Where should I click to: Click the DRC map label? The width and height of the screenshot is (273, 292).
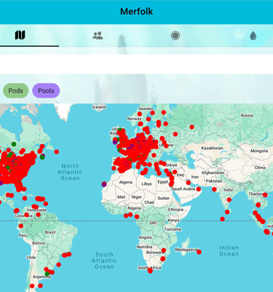pos(154,223)
